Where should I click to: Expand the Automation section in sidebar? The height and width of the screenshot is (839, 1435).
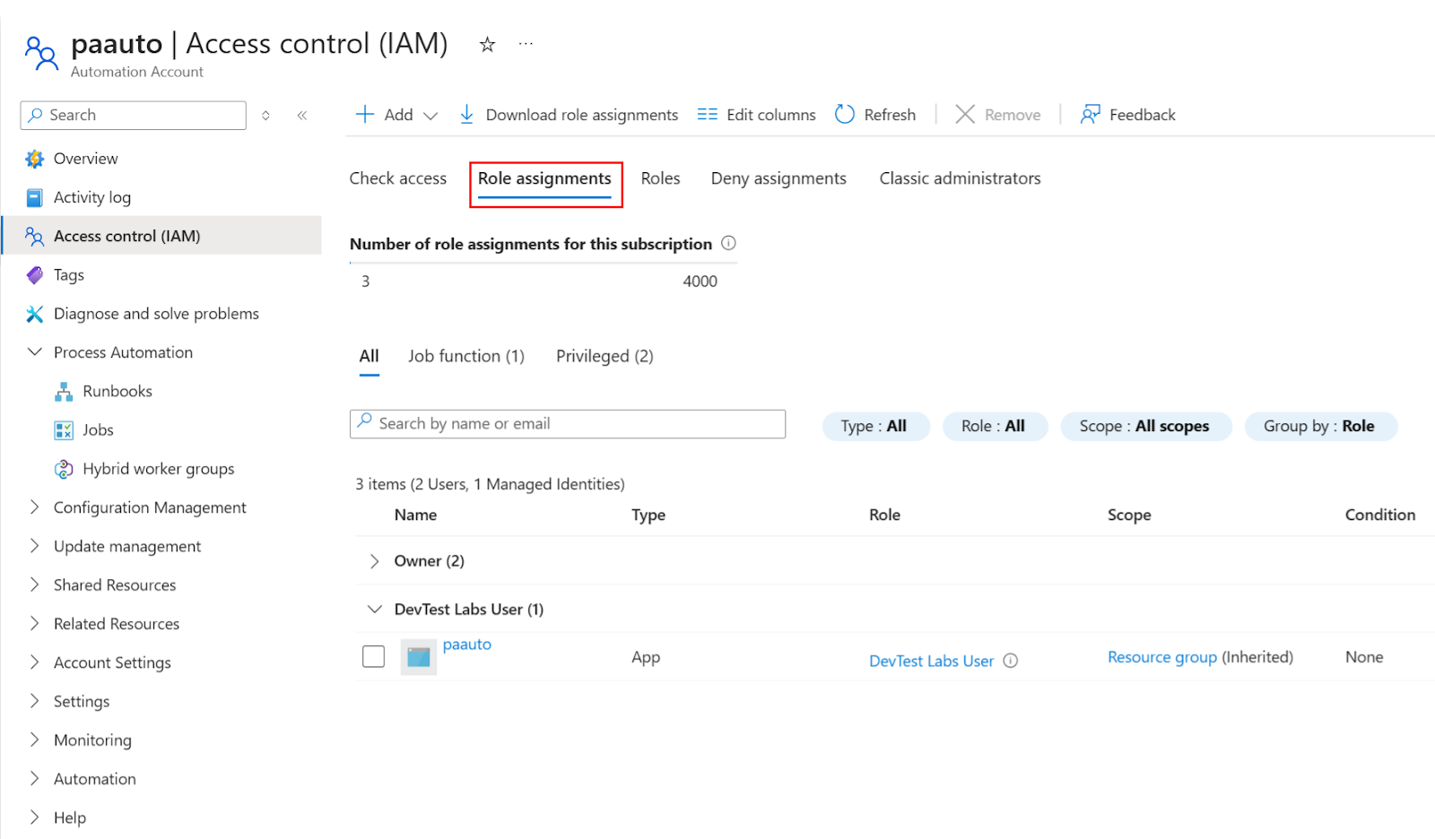[x=34, y=779]
